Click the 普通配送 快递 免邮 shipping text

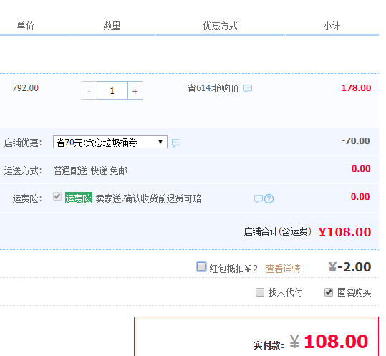click(90, 170)
